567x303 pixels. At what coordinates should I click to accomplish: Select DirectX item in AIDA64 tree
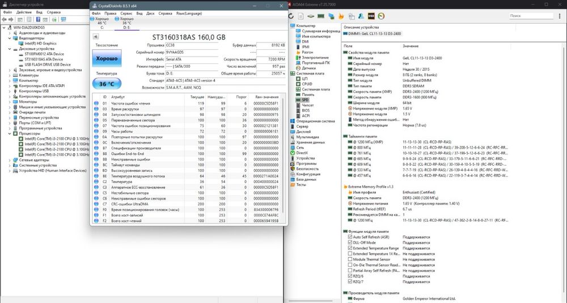click(302, 153)
